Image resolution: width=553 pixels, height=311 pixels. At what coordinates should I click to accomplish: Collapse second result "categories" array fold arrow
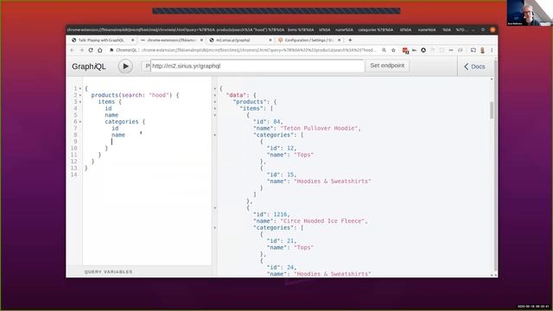215,228
